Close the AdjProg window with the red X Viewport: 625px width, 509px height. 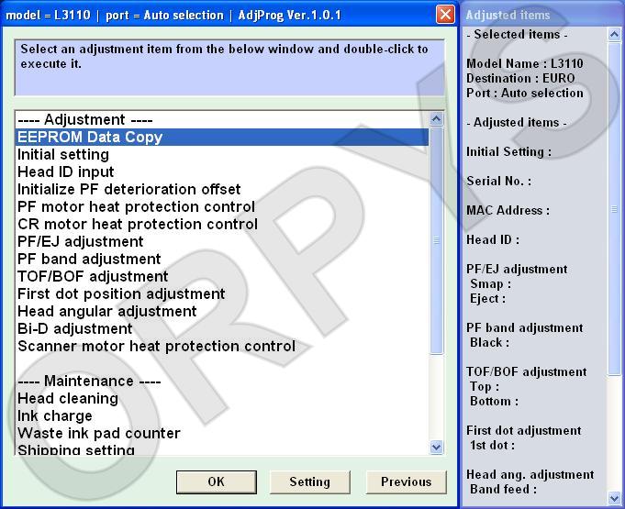coord(445,16)
